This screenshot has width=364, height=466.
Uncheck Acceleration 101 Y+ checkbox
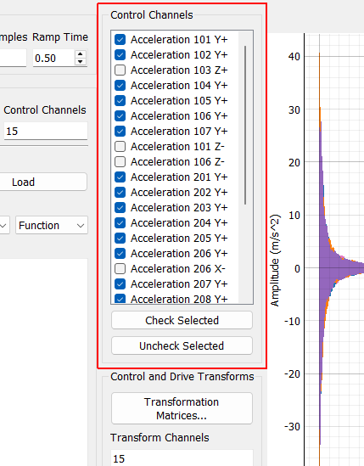pos(120,40)
